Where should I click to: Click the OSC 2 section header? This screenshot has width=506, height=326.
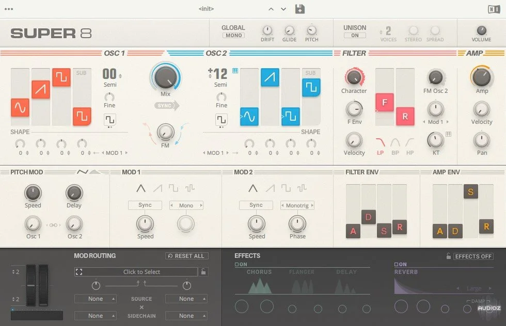click(x=216, y=53)
